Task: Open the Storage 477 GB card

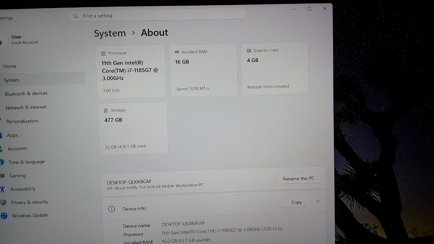Action: click(133, 129)
